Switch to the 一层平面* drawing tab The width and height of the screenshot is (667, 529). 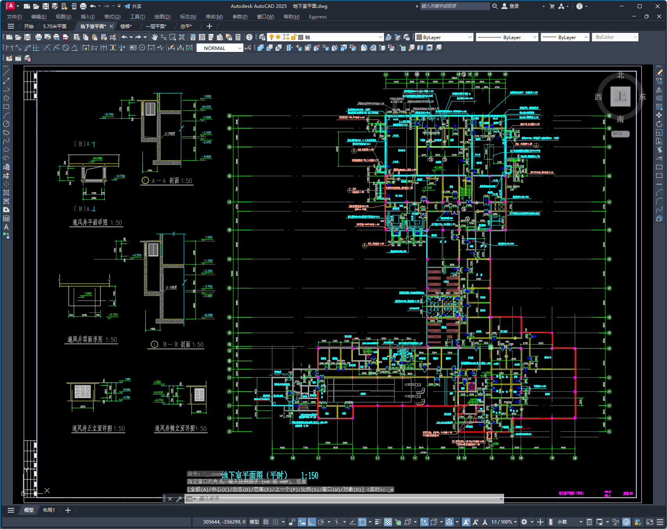click(x=156, y=26)
